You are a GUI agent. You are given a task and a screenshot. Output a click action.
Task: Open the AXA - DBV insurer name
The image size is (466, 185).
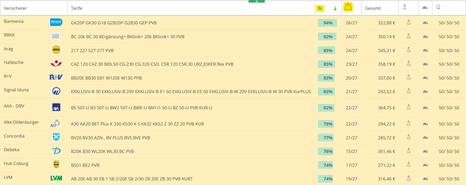tap(14, 106)
